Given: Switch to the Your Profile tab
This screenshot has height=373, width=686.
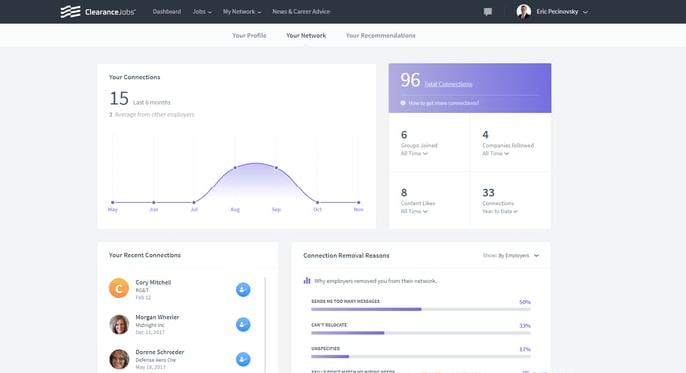Looking at the screenshot, I should pyautogui.click(x=249, y=36).
